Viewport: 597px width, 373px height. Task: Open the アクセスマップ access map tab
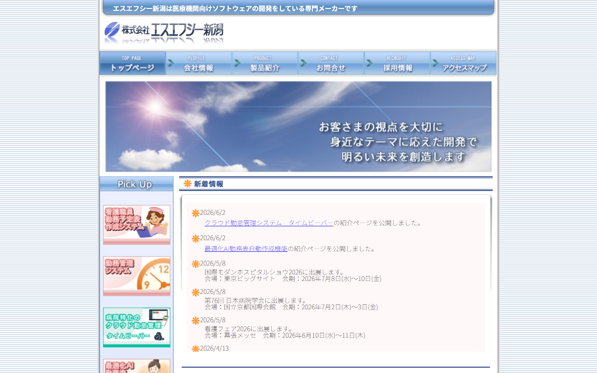(x=463, y=63)
